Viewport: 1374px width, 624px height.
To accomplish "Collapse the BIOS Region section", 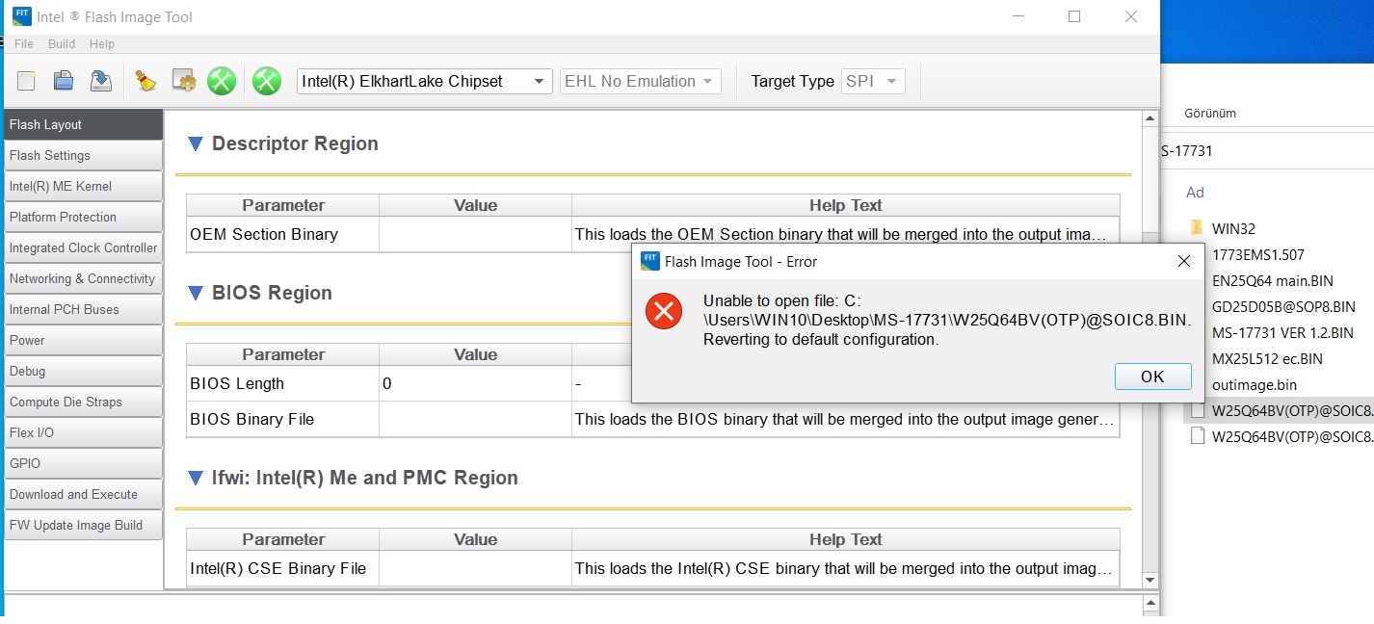I will [196, 294].
